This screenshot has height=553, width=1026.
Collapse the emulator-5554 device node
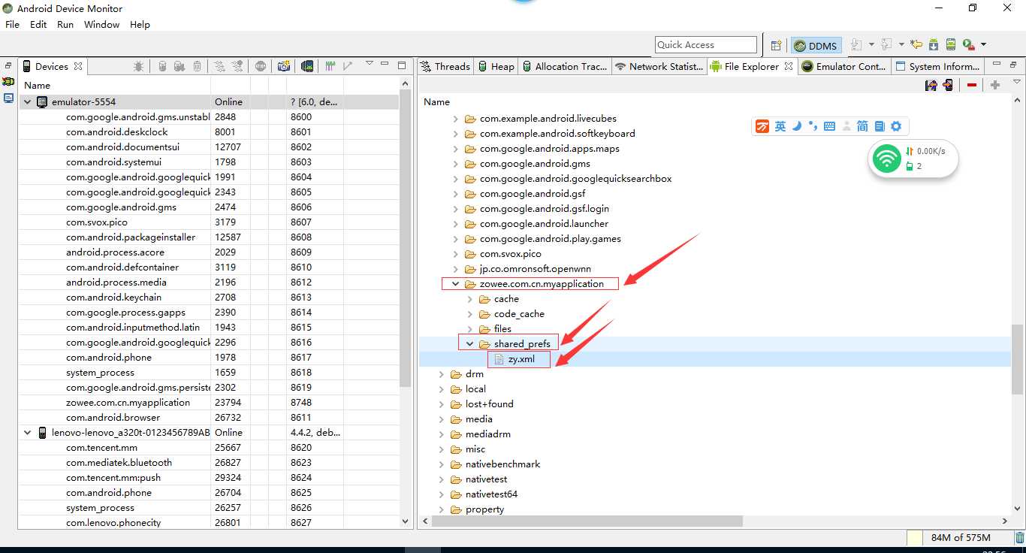point(28,101)
